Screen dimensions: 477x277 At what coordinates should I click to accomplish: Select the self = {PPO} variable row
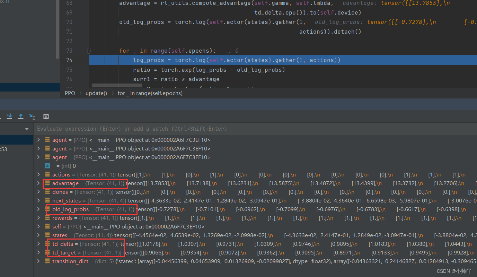point(129,226)
